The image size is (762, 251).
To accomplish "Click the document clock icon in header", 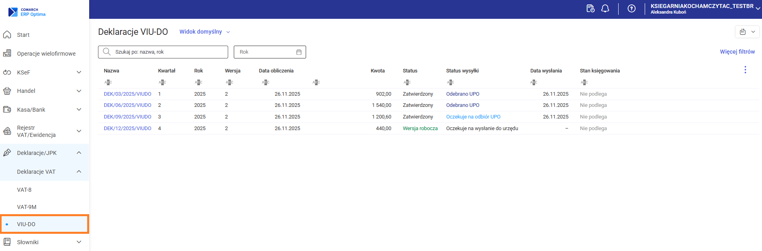I will click(590, 8).
